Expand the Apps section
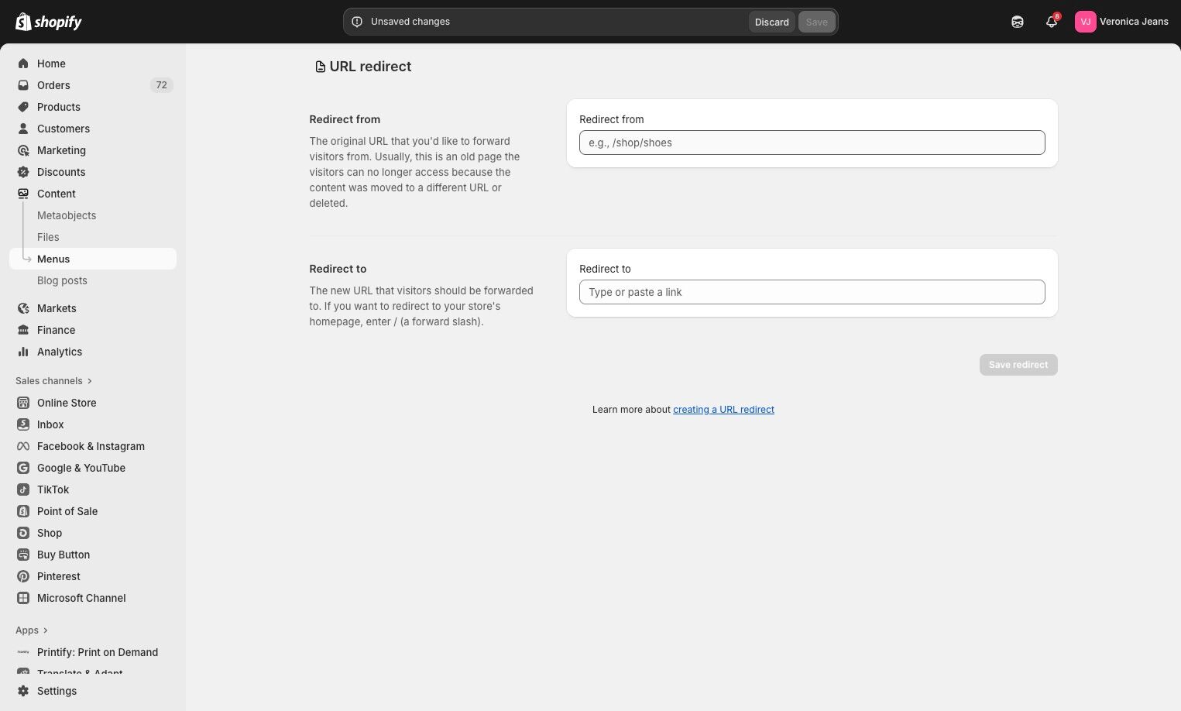Viewport: 1181px width, 711px height. pyautogui.click(x=32, y=630)
